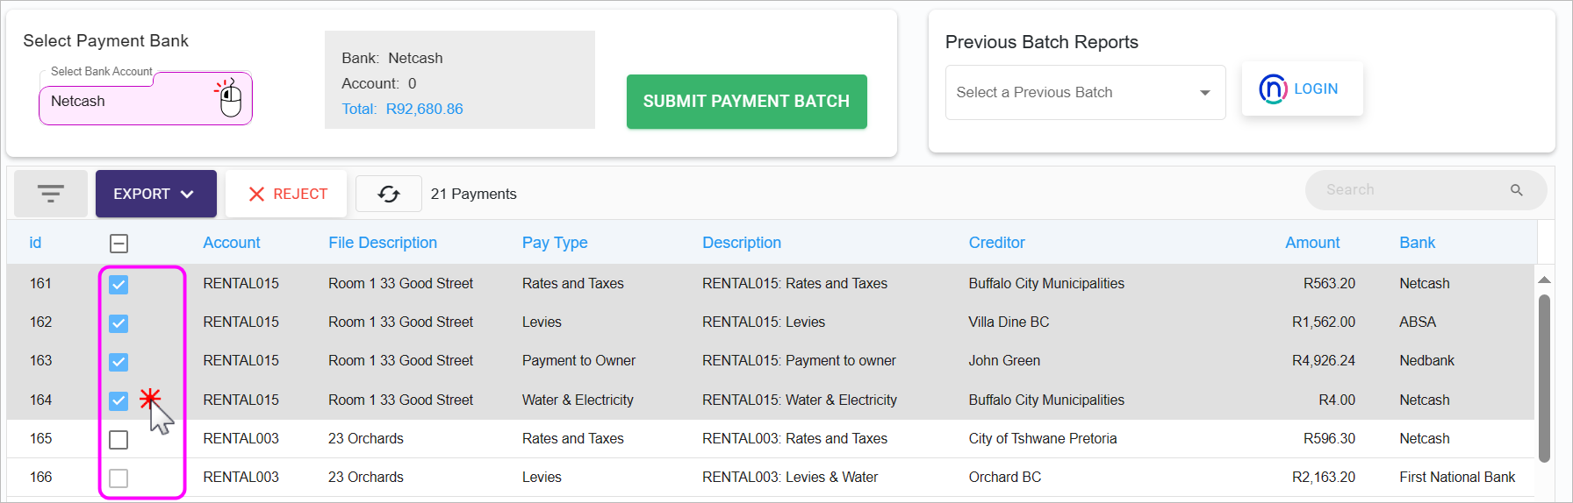Click SUBMIT PAYMENT BATCH button
The width and height of the screenshot is (1573, 503).
click(746, 102)
